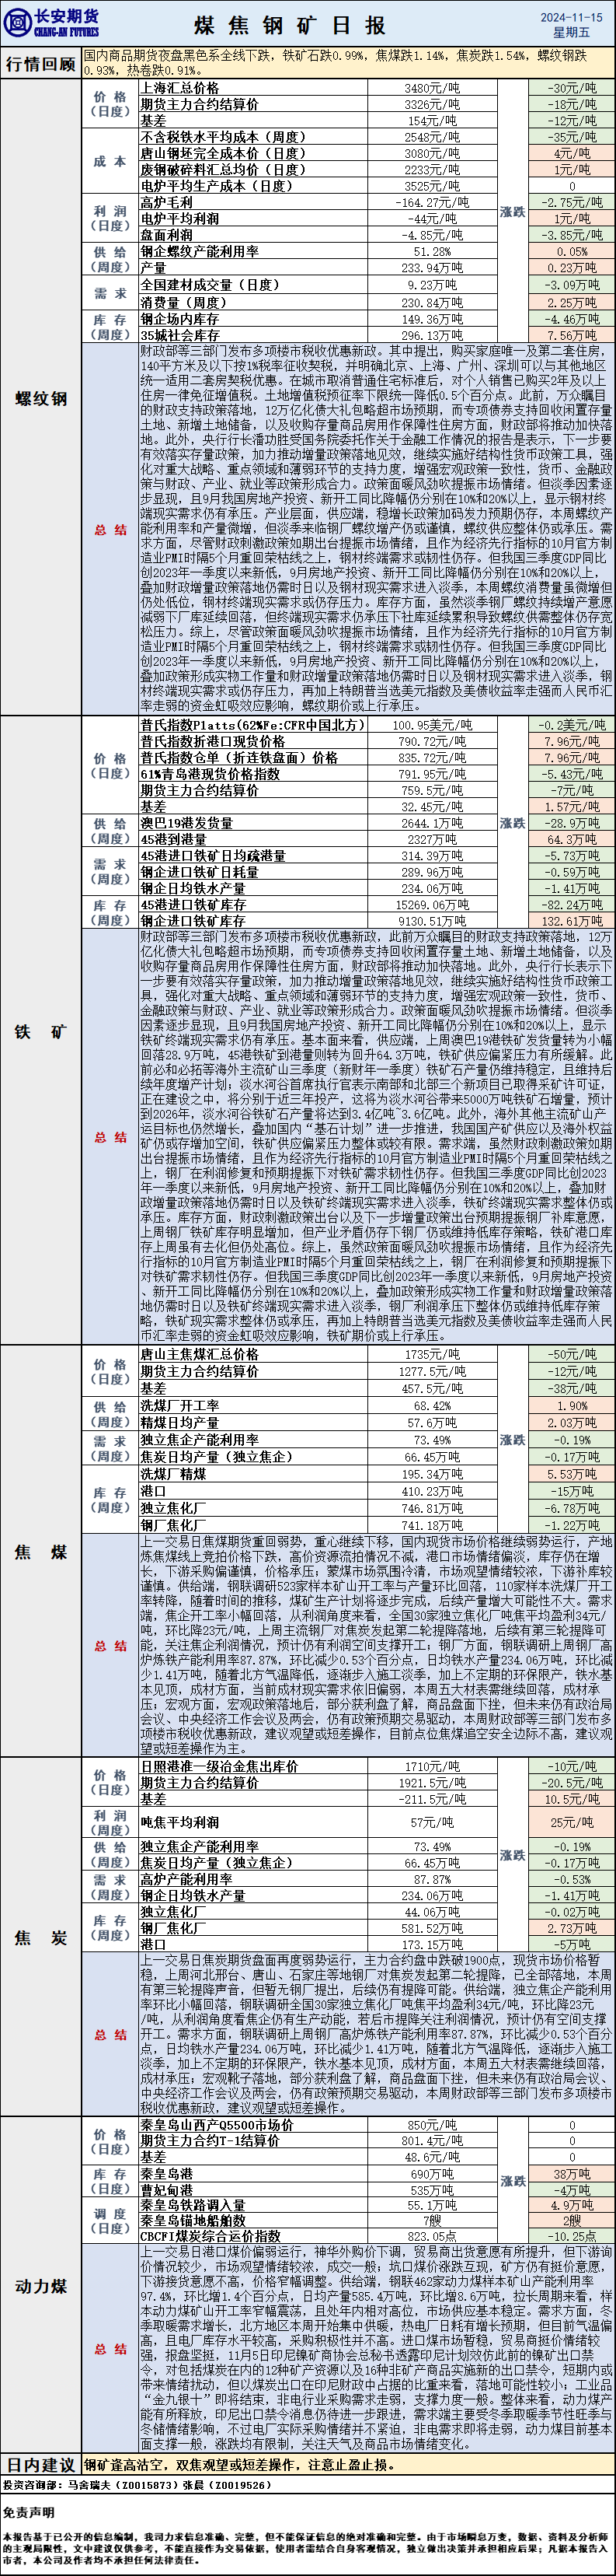Click the rebar futures settlement value 3326元/吨

433,104
